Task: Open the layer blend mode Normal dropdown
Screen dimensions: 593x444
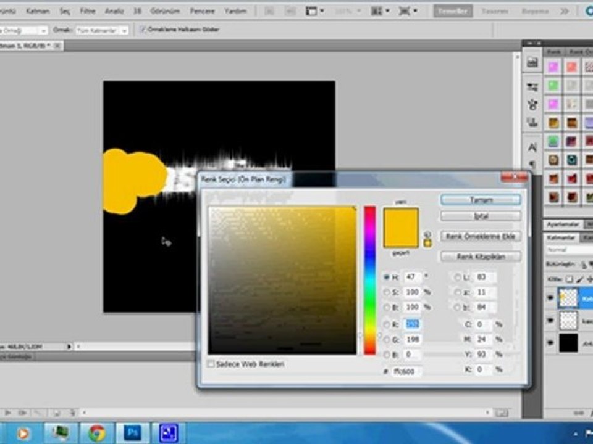Action: (569, 250)
